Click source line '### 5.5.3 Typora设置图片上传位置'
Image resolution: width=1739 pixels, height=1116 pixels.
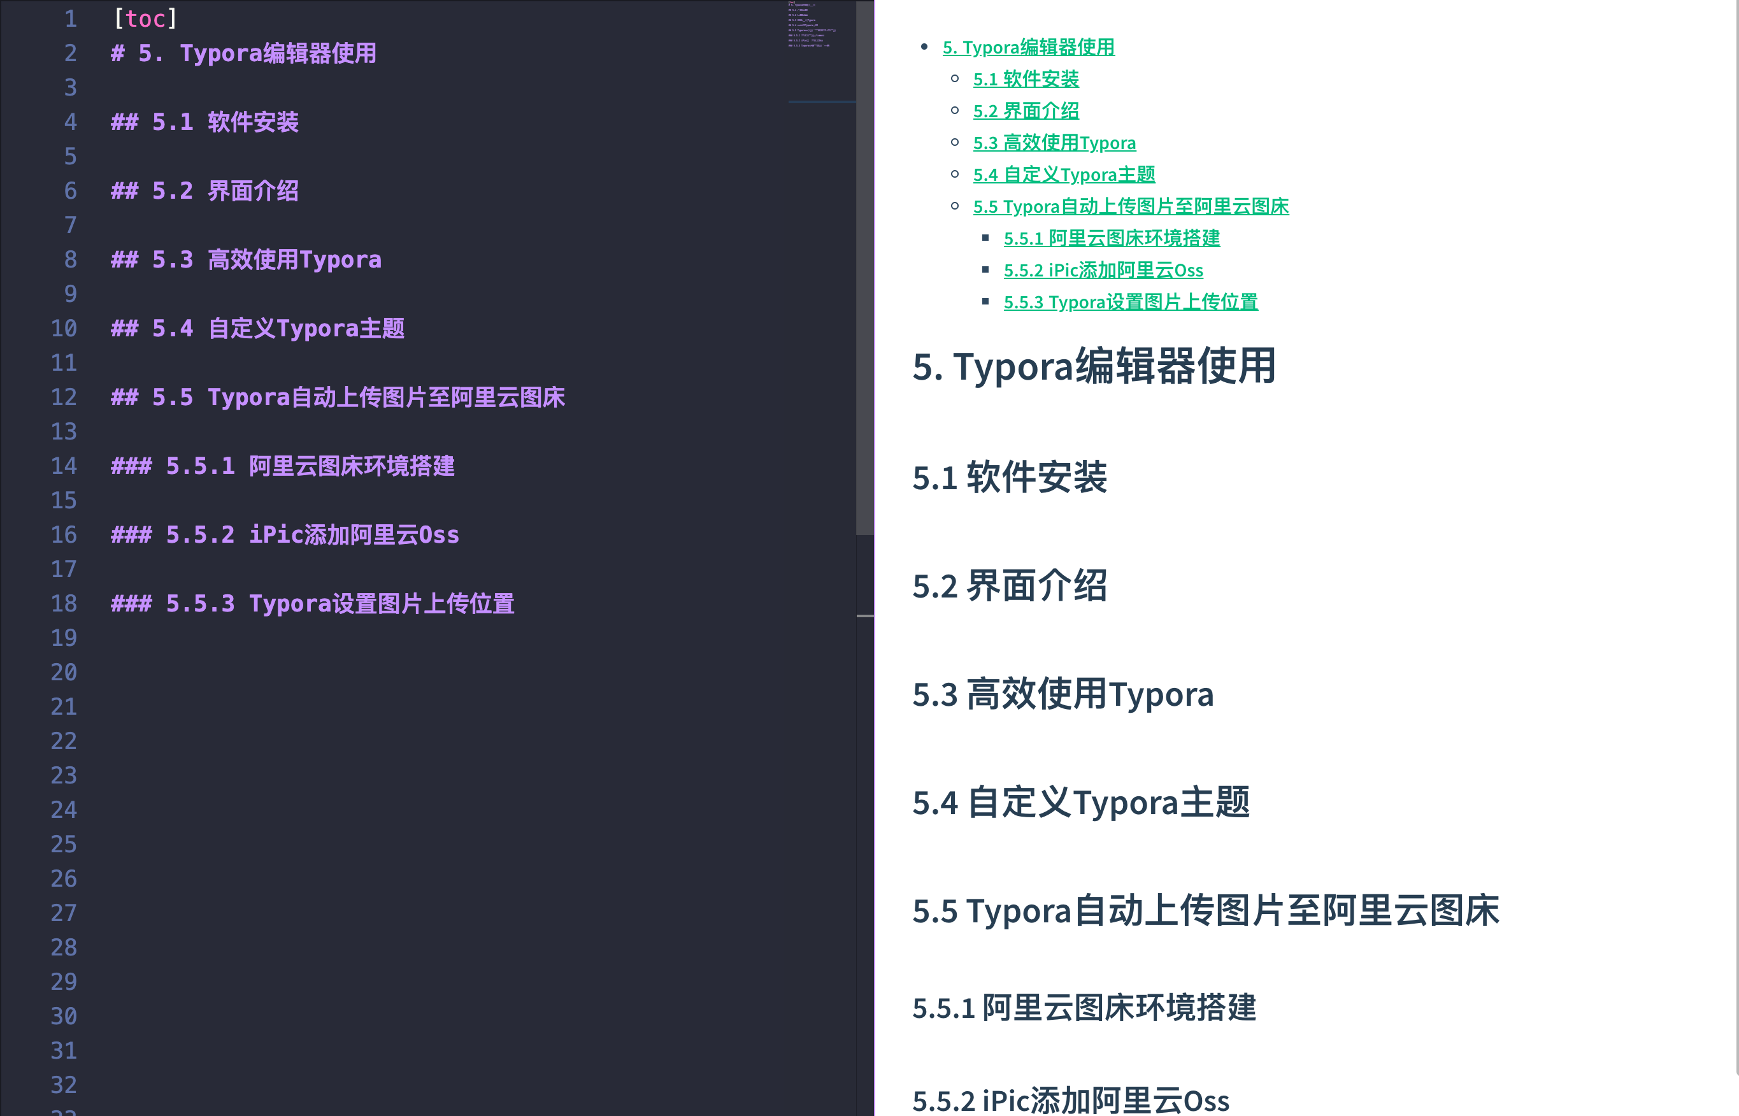click(x=312, y=604)
